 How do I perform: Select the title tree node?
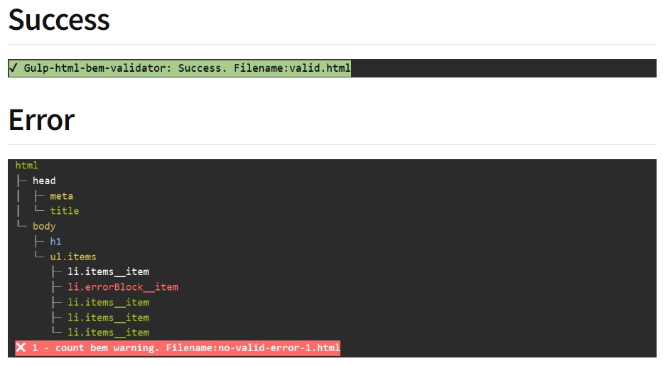[x=64, y=210]
